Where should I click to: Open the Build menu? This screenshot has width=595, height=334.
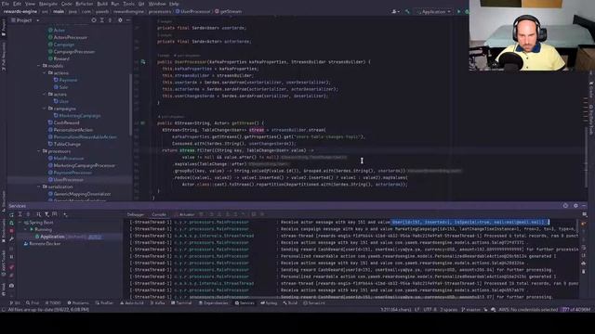pos(102,4)
